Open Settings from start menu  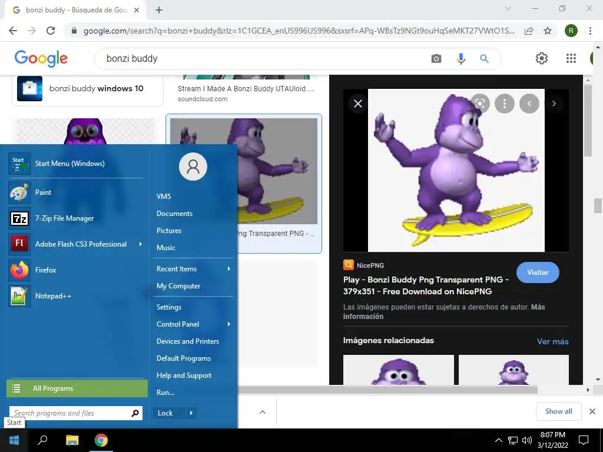(169, 307)
